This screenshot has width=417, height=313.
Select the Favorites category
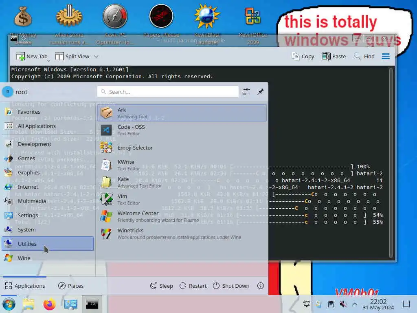click(48, 112)
